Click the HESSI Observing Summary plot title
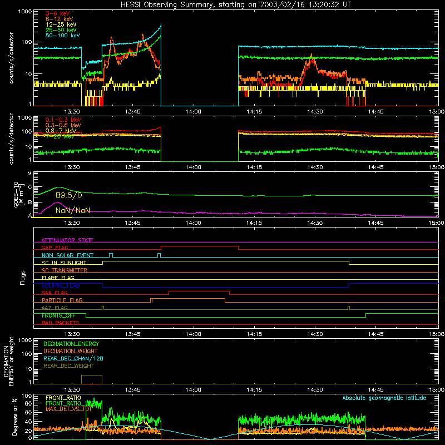Screen dimensions: 445x445 click(235, 5)
